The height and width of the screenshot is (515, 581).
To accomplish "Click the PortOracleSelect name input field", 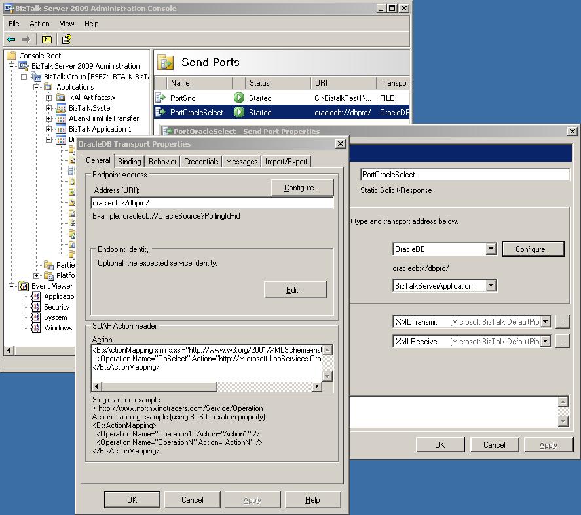I will click(x=464, y=175).
